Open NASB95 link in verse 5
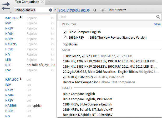 11,106
